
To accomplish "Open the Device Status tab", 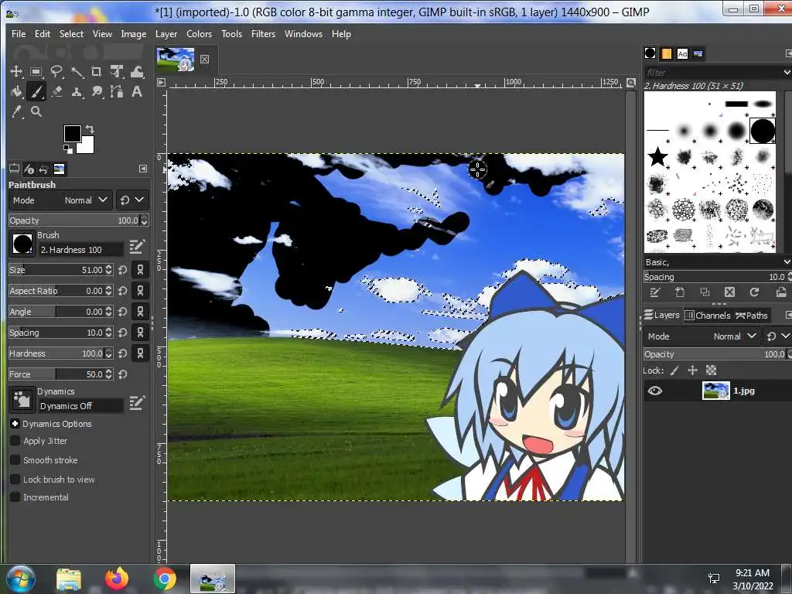I will click(x=29, y=169).
